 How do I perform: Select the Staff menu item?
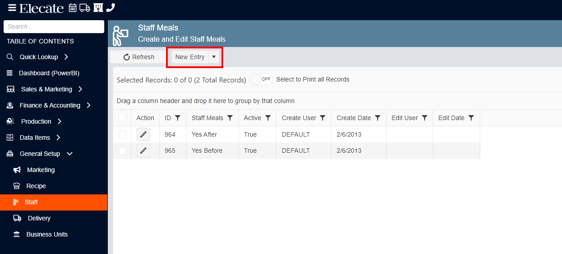[54, 202]
